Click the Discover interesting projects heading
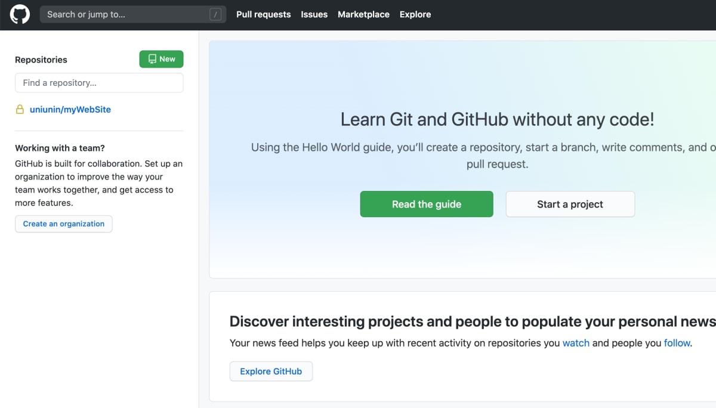 [473, 322]
